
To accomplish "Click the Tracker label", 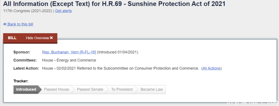I will 21,81.
